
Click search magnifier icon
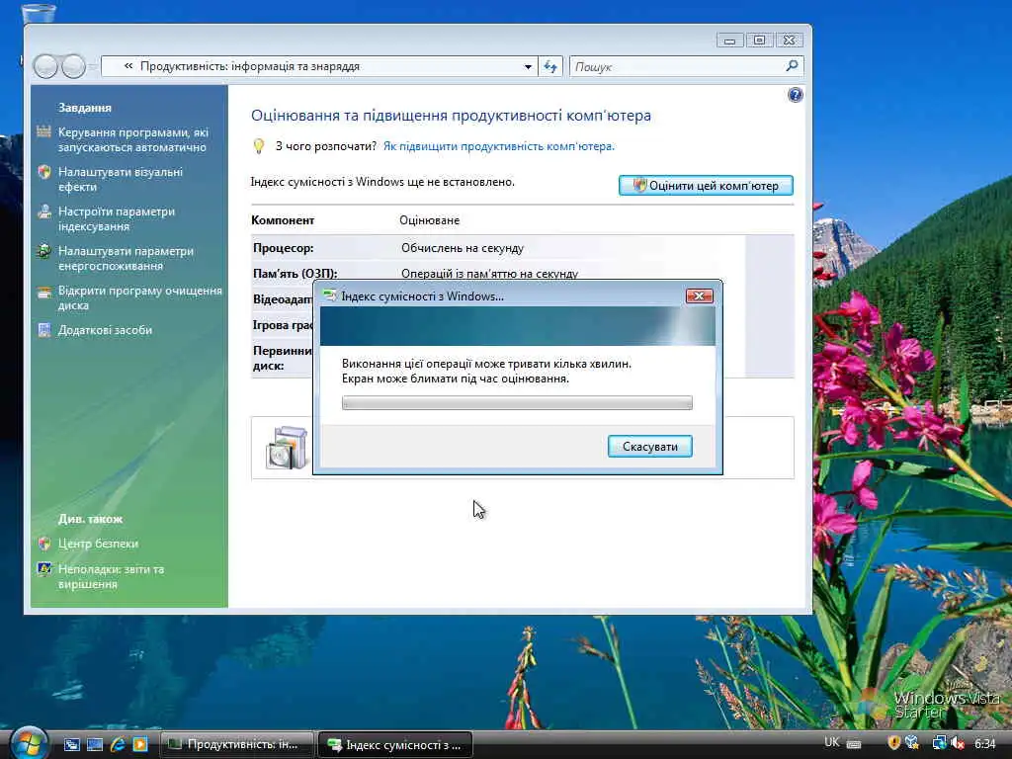point(793,66)
